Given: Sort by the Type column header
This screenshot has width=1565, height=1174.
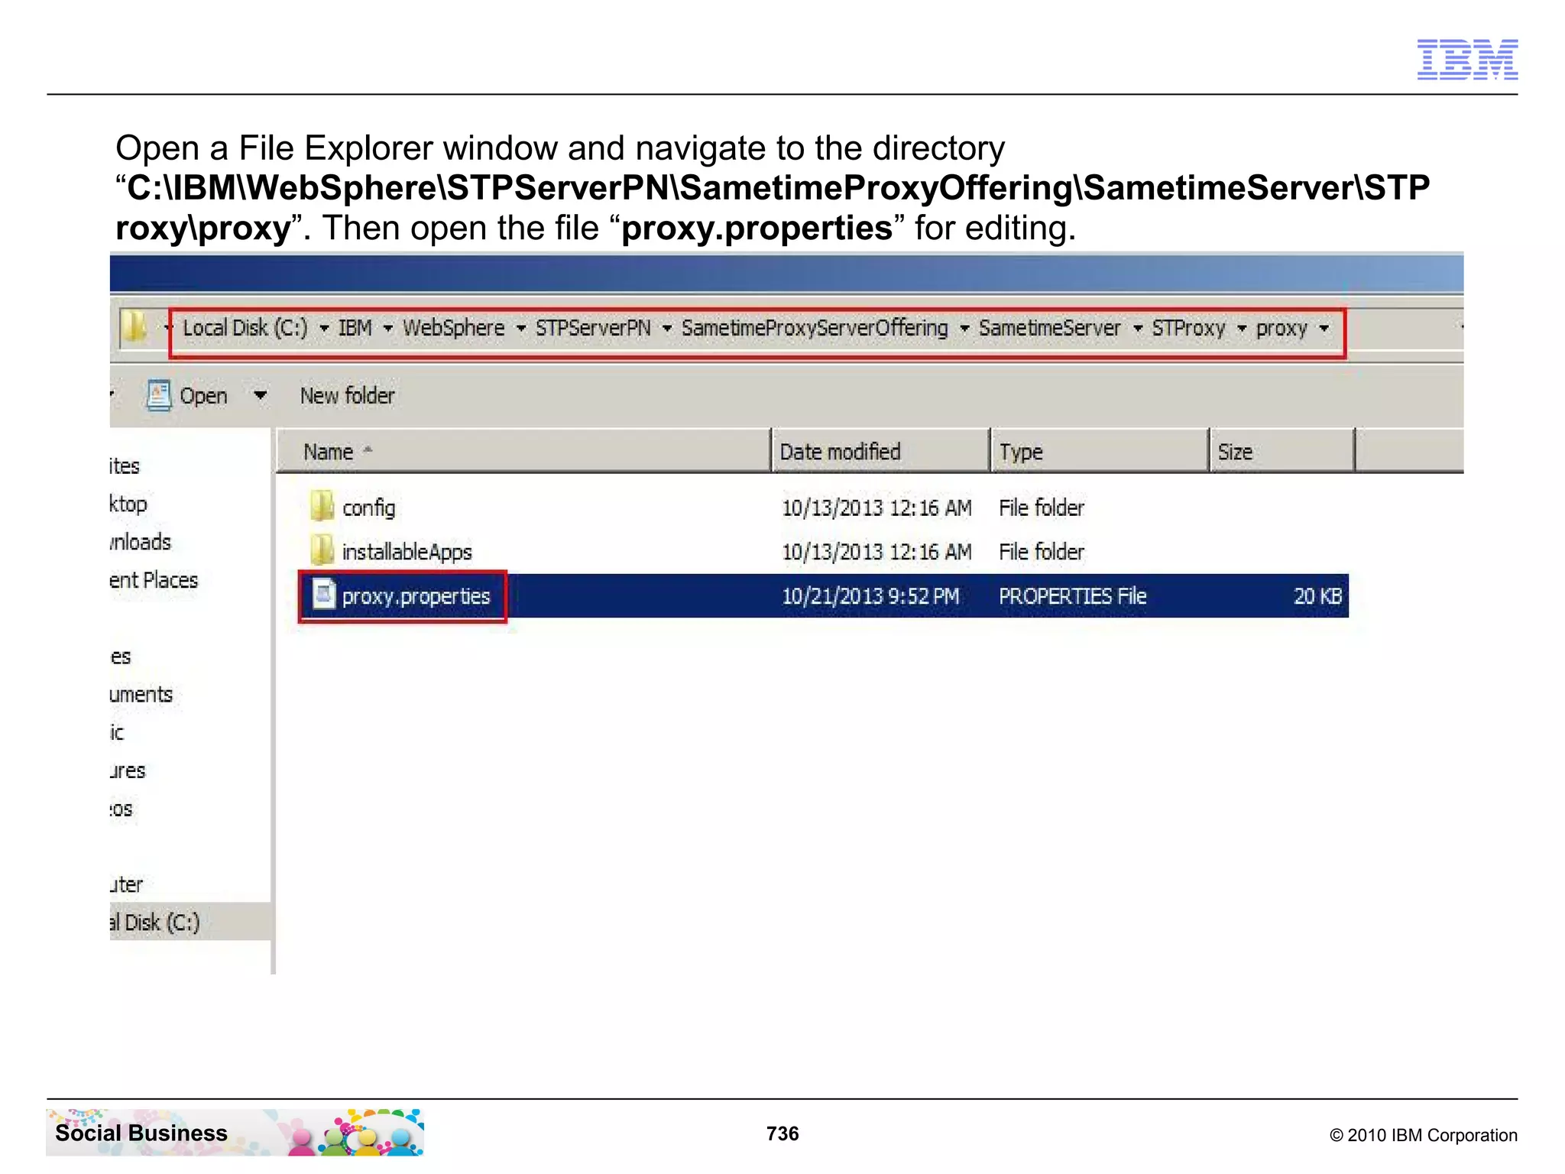Looking at the screenshot, I should [1100, 451].
